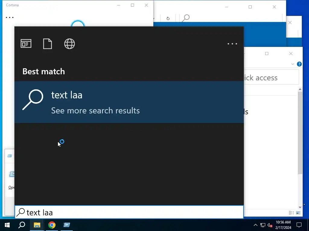Switch File Explorer to large icons view

coord(298,213)
